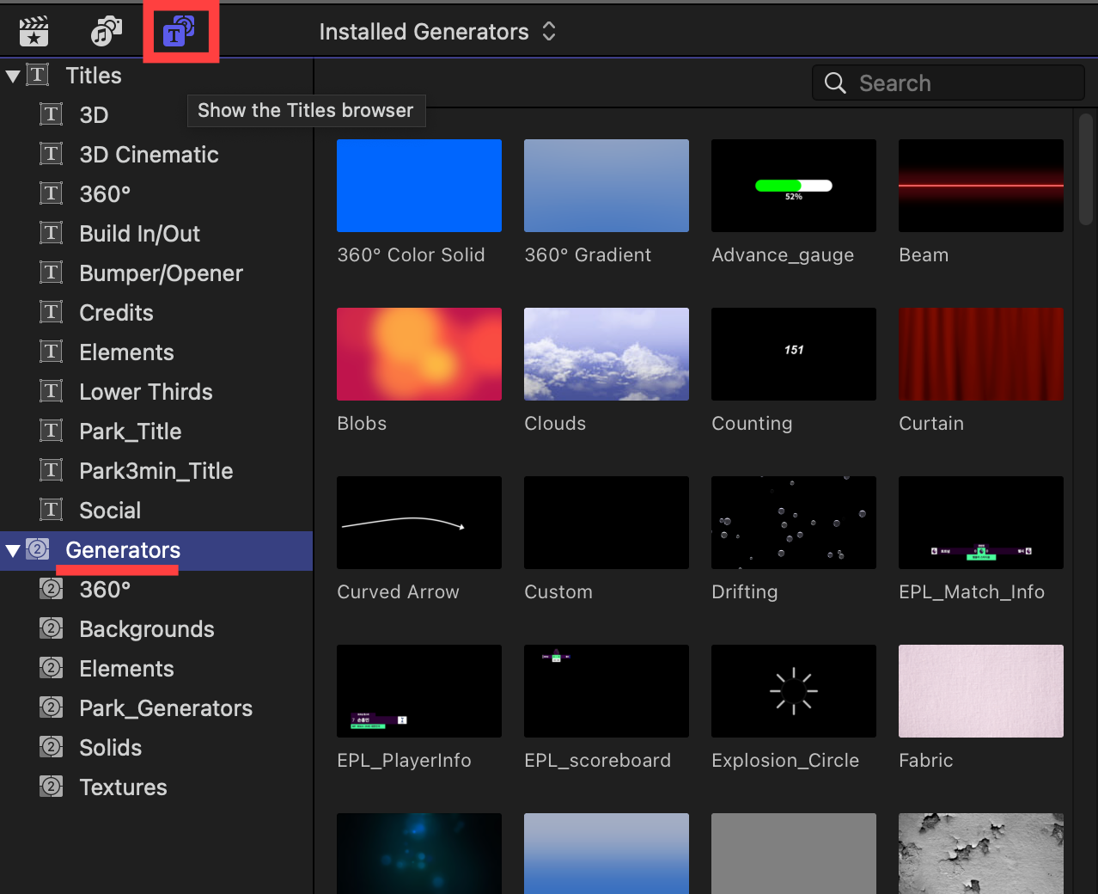
Task: Select the Fabric generator thumbnail
Action: 981,691
